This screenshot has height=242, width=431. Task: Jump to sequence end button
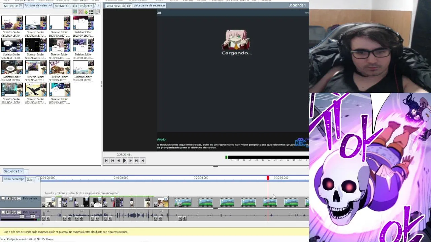tap(143, 161)
